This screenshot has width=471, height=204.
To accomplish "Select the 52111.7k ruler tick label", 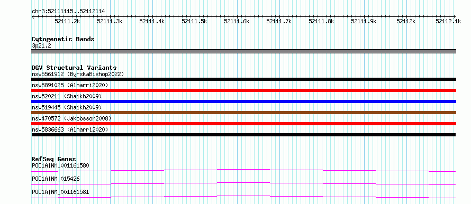I will pos(279,21).
